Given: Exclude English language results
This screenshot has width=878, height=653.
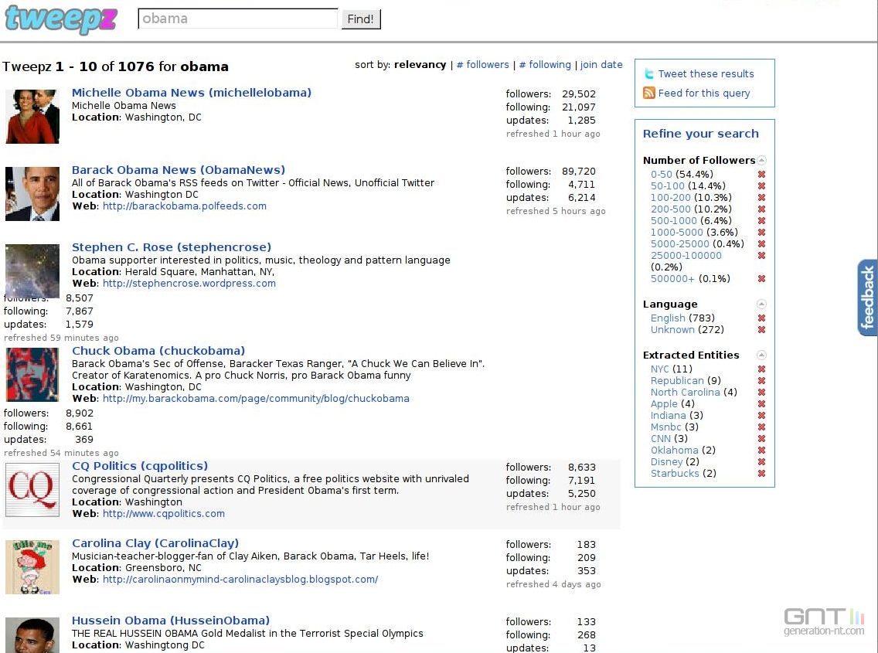Looking at the screenshot, I should pos(761,318).
